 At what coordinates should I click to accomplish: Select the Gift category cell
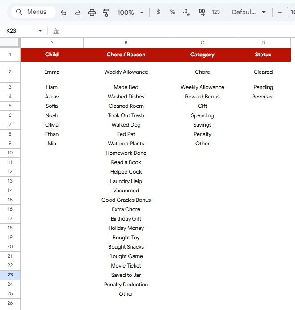point(202,106)
